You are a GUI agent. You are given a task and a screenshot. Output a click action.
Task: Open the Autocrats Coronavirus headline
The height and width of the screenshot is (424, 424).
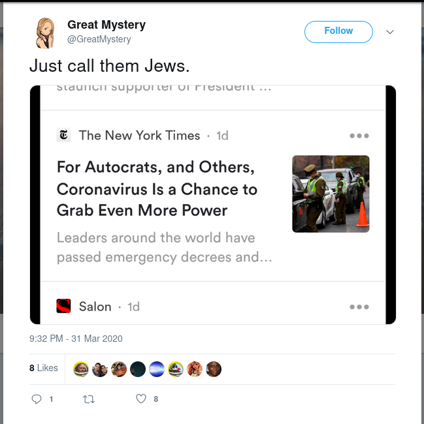point(157,189)
